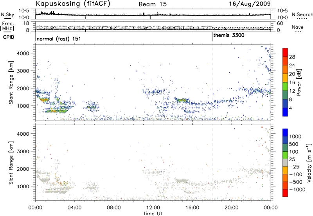Image resolution: width=313 pixels, height=216 pixels.
Task: Click the '28' label on Power color bar
Action: pyautogui.click(x=292, y=57)
